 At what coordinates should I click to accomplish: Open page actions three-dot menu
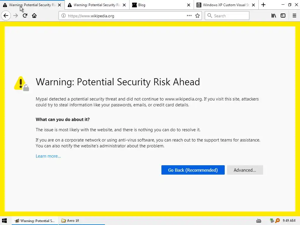[189, 16]
